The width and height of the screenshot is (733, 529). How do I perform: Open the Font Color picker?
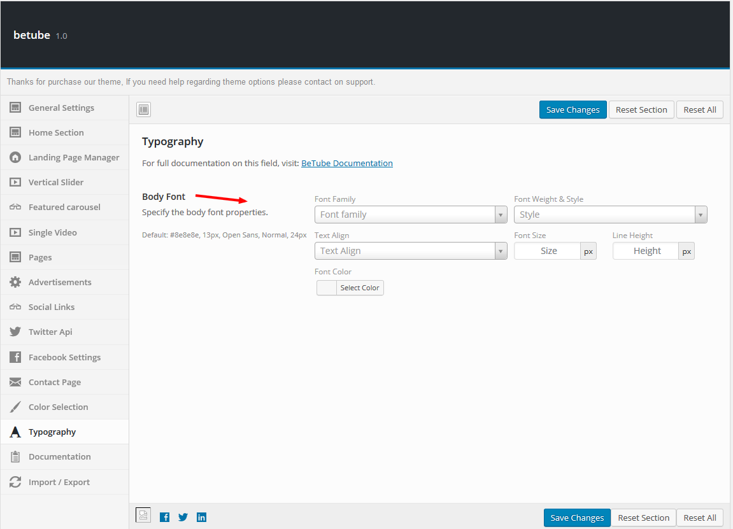point(350,288)
